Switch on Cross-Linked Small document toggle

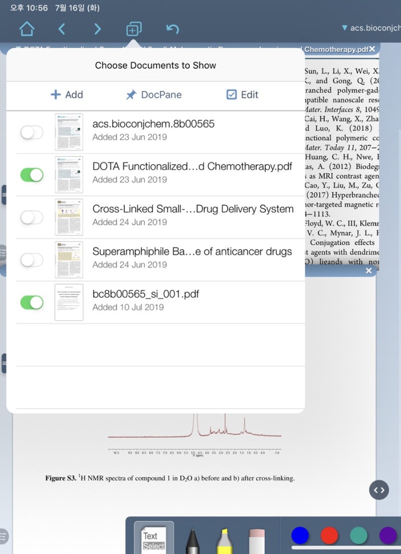tap(32, 217)
